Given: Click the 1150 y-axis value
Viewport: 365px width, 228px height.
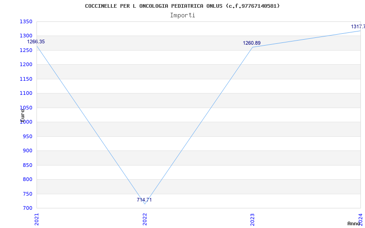Looking at the screenshot, I should point(26,79).
